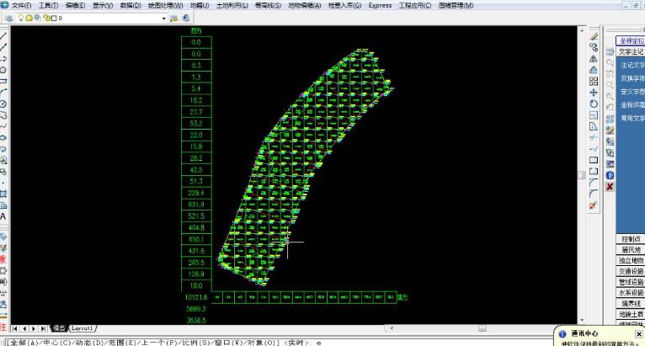Click the 文字注记 panel button
Screen dimensions: 645x346
point(631,51)
